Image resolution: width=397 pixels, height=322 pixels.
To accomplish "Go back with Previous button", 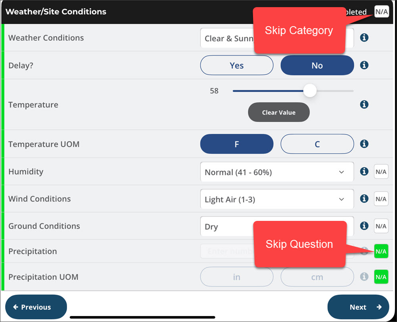I will (x=36, y=307).
